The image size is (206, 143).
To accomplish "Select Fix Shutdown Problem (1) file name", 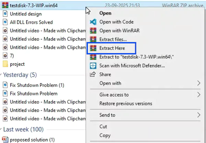I will (x=37, y=85).
